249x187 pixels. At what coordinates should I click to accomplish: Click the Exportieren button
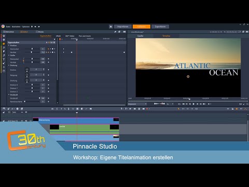coord(160,26)
